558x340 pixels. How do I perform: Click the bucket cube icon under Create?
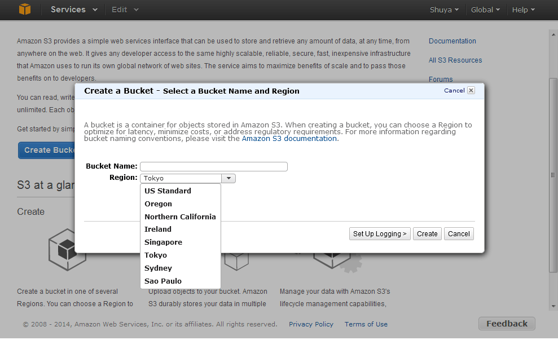67,249
